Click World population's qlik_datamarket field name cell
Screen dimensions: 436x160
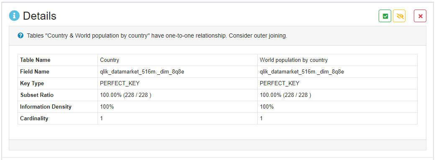(x=337, y=72)
